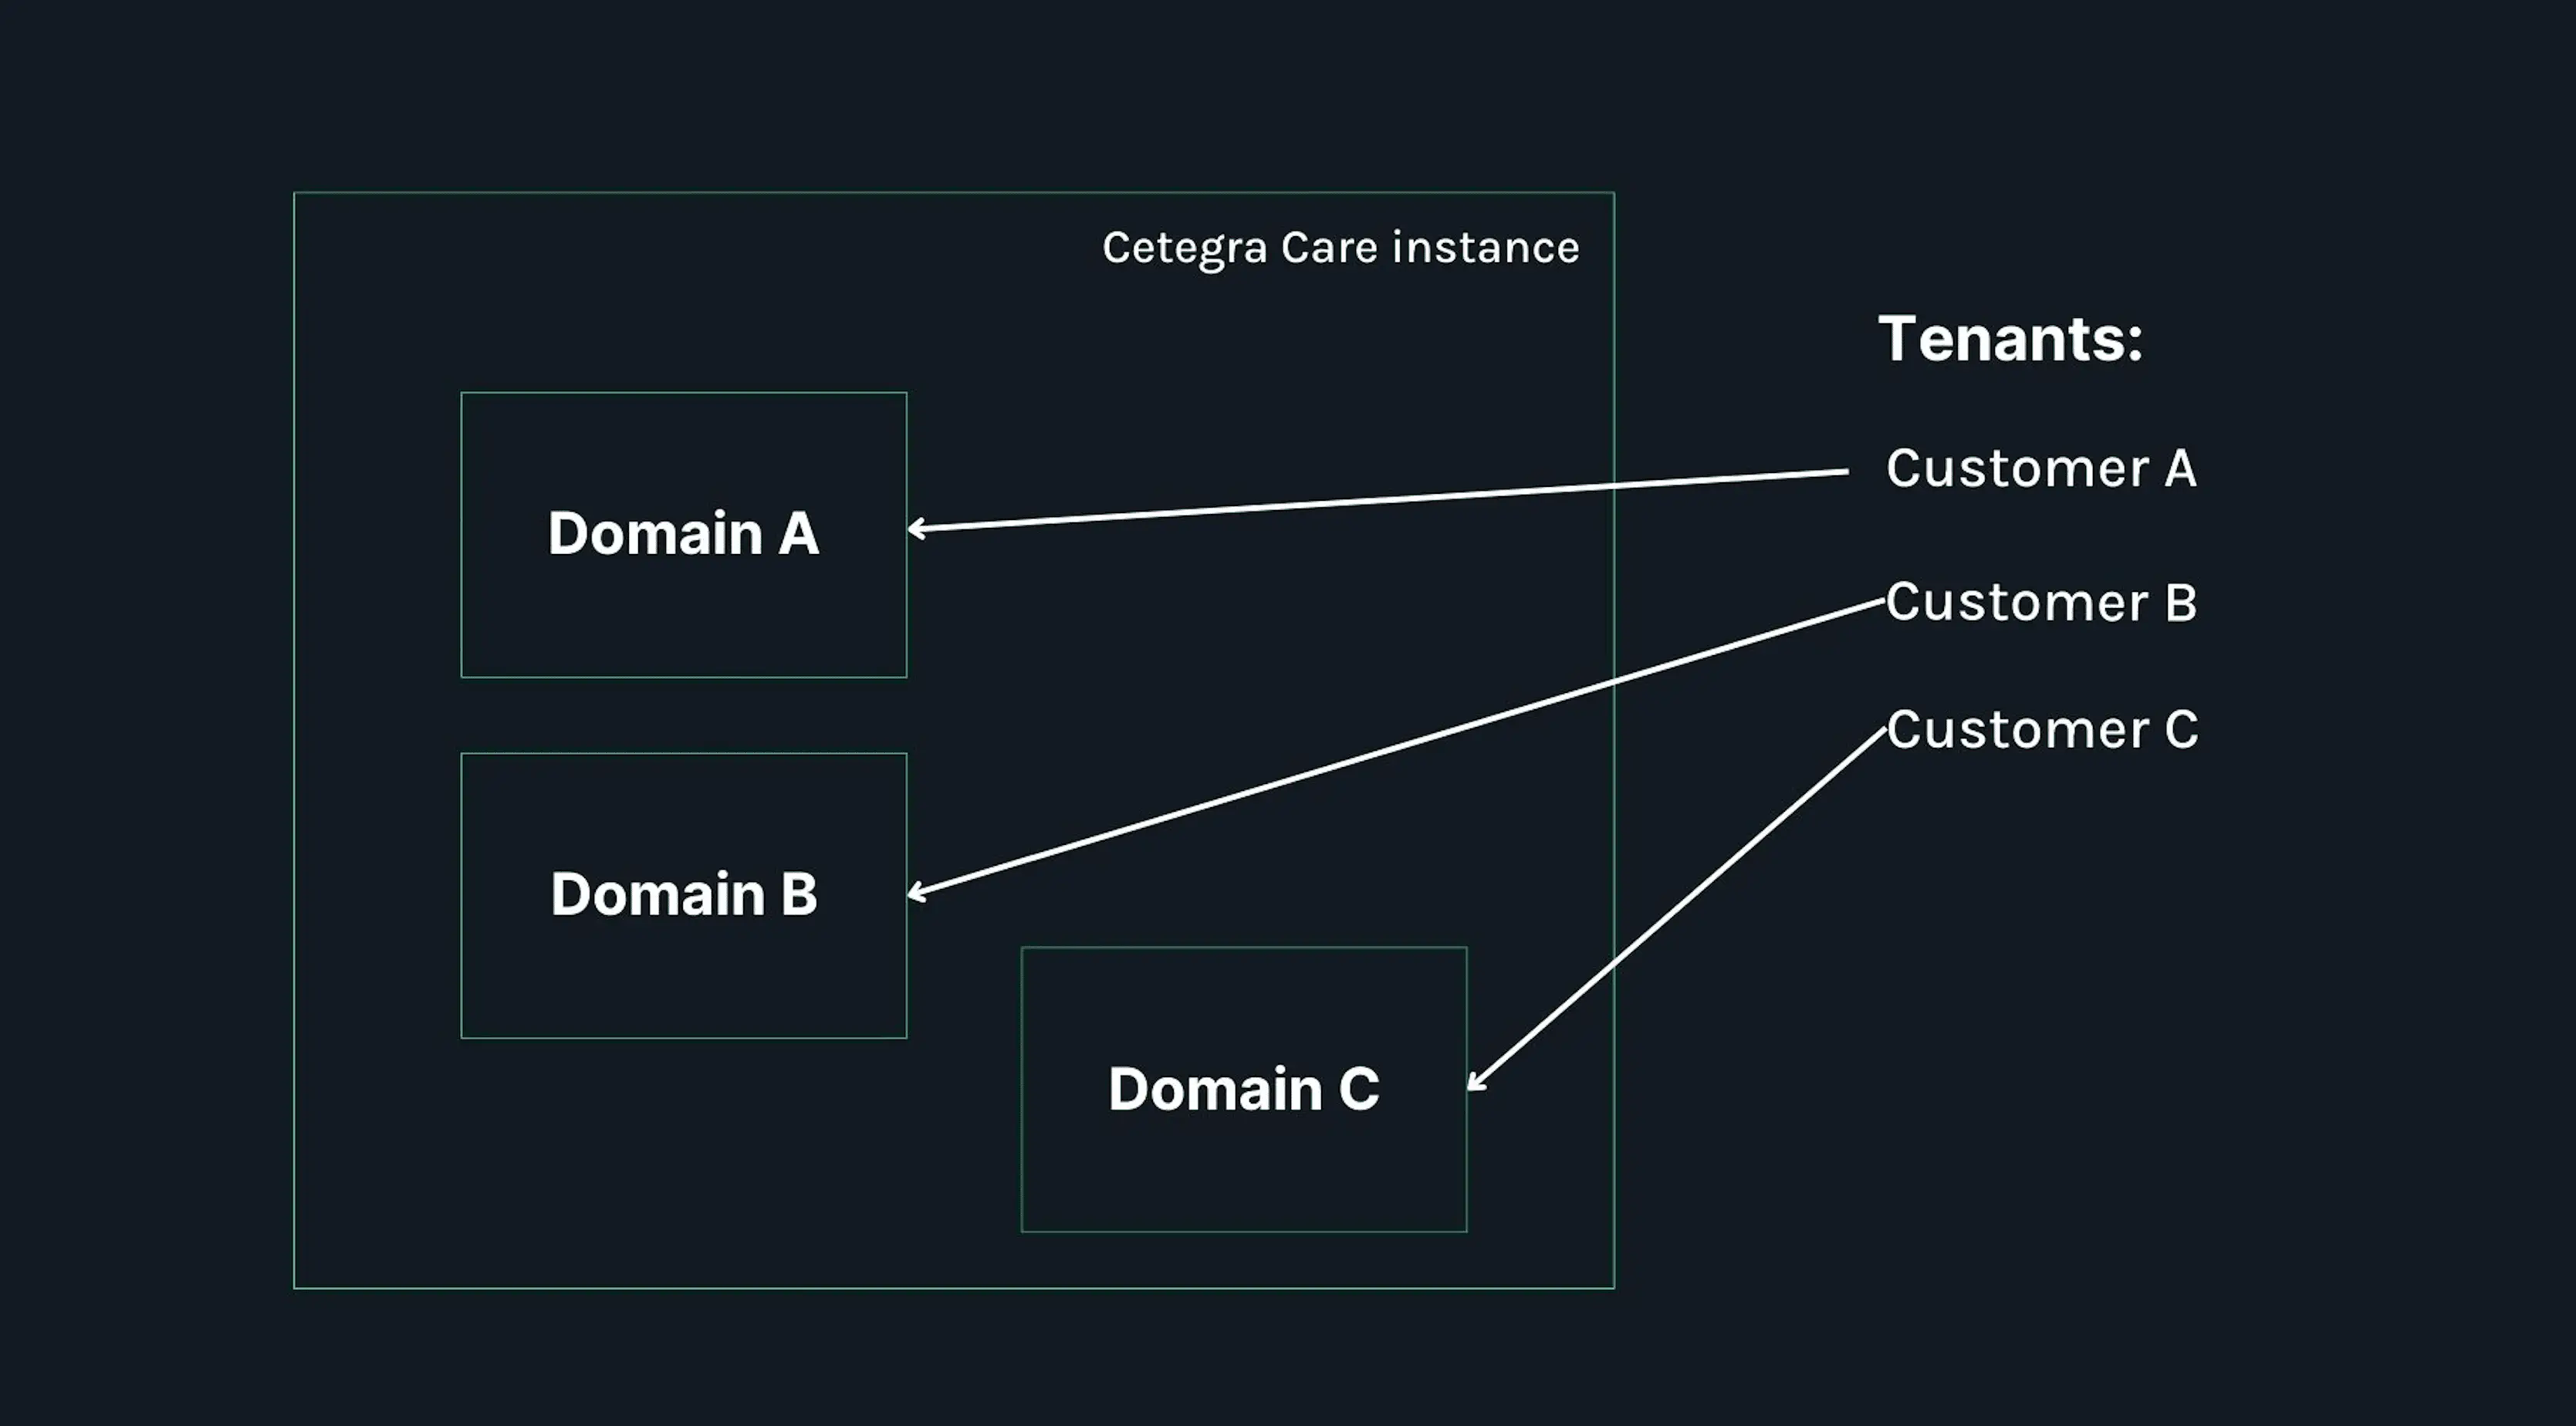The height and width of the screenshot is (1426, 2576).
Task: Click the arrowhead touching Domain B box
Action: tap(914, 893)
